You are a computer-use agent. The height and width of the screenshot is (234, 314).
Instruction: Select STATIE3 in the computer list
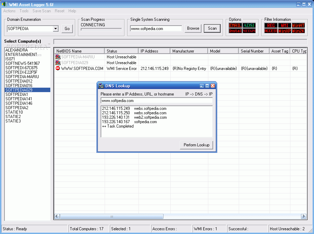(x=27, y=121)
